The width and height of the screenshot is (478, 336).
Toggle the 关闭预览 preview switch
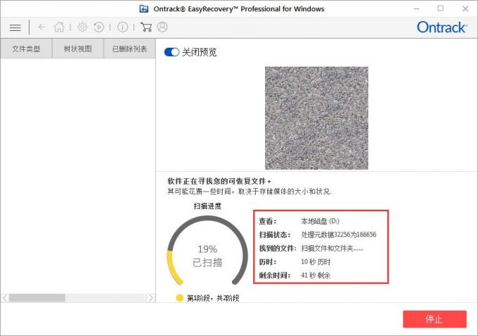point(172,52)
